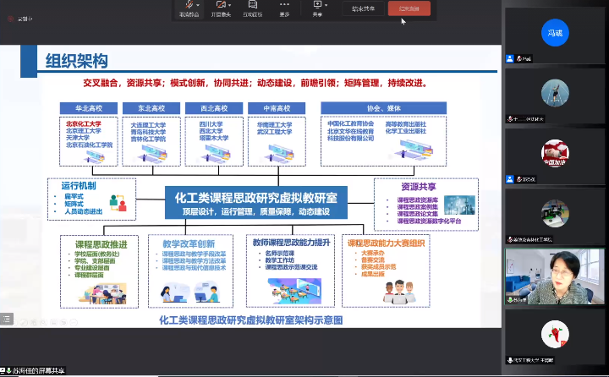Image resolution: width=609 pixels, height=377 pixels.
Task: Expand the share options arrow
Action: pyautogui.click(x=328, y=5)
